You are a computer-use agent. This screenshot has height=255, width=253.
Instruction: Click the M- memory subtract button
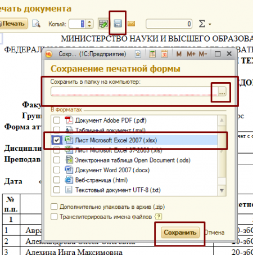(203, 54)
